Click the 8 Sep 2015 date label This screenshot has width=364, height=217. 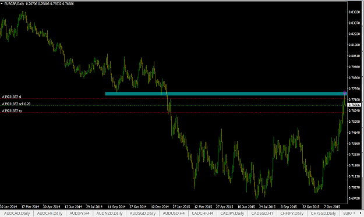[289, 207]
